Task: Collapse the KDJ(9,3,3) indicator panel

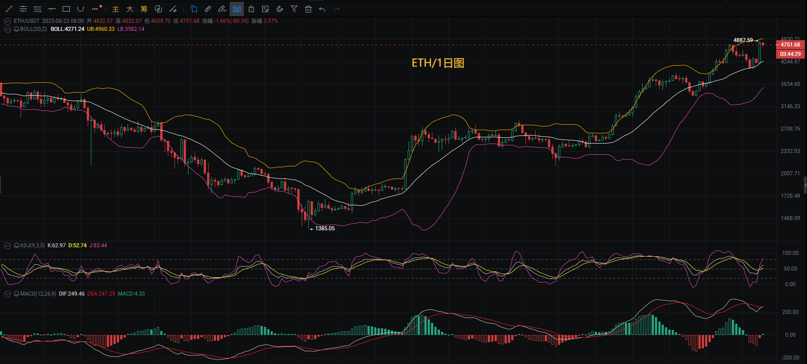Action: click(x=8, y=245)
